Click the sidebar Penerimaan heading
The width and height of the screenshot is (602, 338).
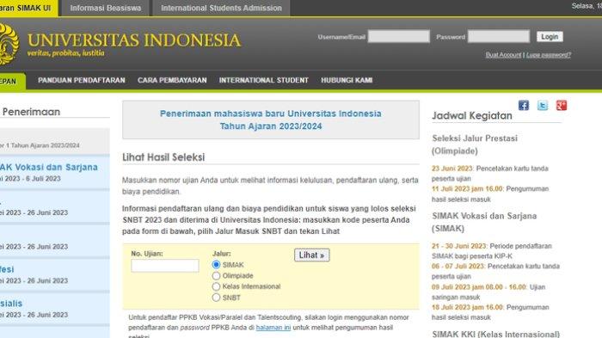(x=31, y=112)
